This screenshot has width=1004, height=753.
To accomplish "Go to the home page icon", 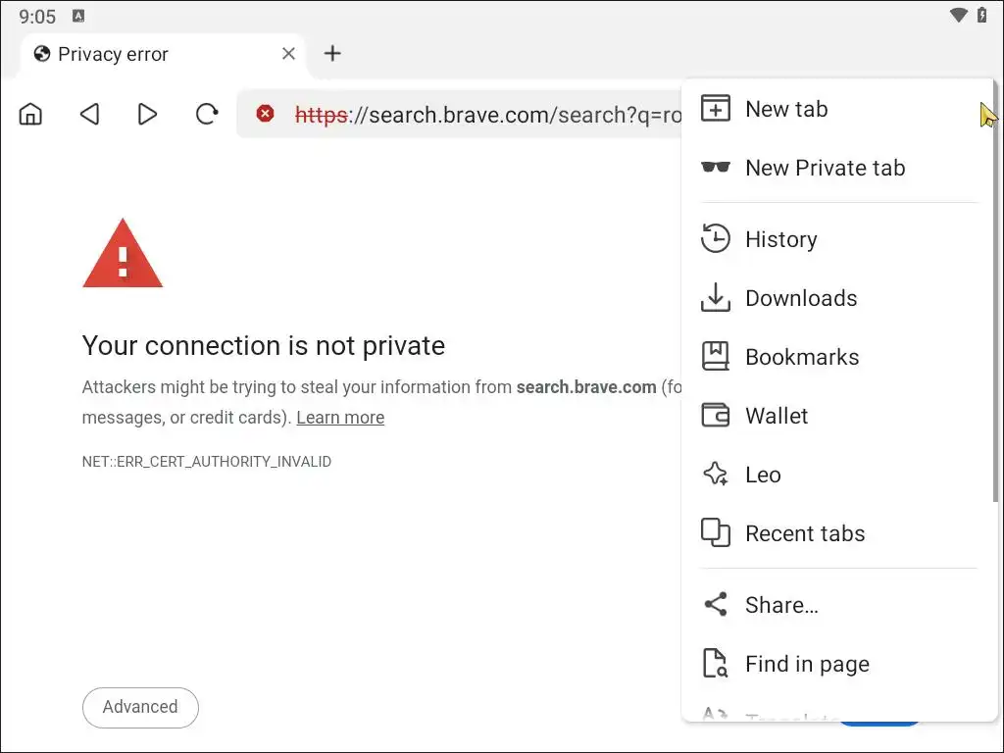I will pyautogui.click(x=30, y=115).
